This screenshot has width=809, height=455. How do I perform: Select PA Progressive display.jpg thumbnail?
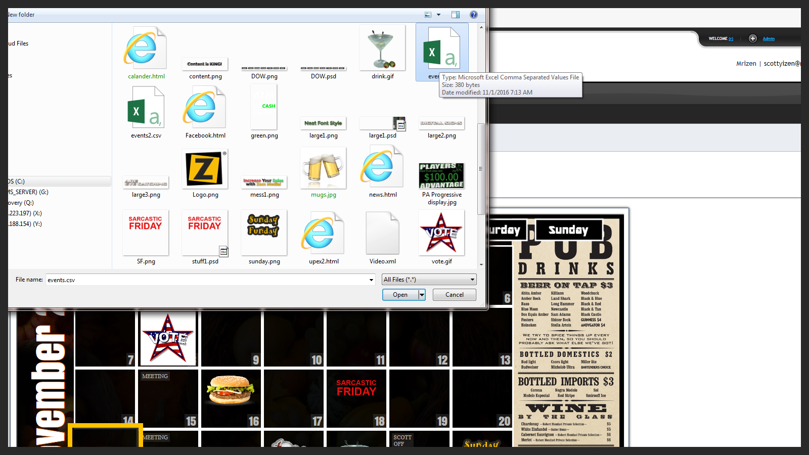(441, 175)
